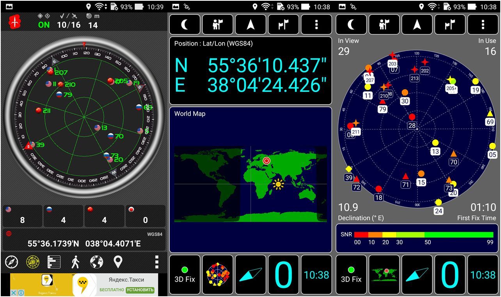Toggle the green GPS ON indicator
This screenshot has width=501, height=297.
tap(44, 25)
